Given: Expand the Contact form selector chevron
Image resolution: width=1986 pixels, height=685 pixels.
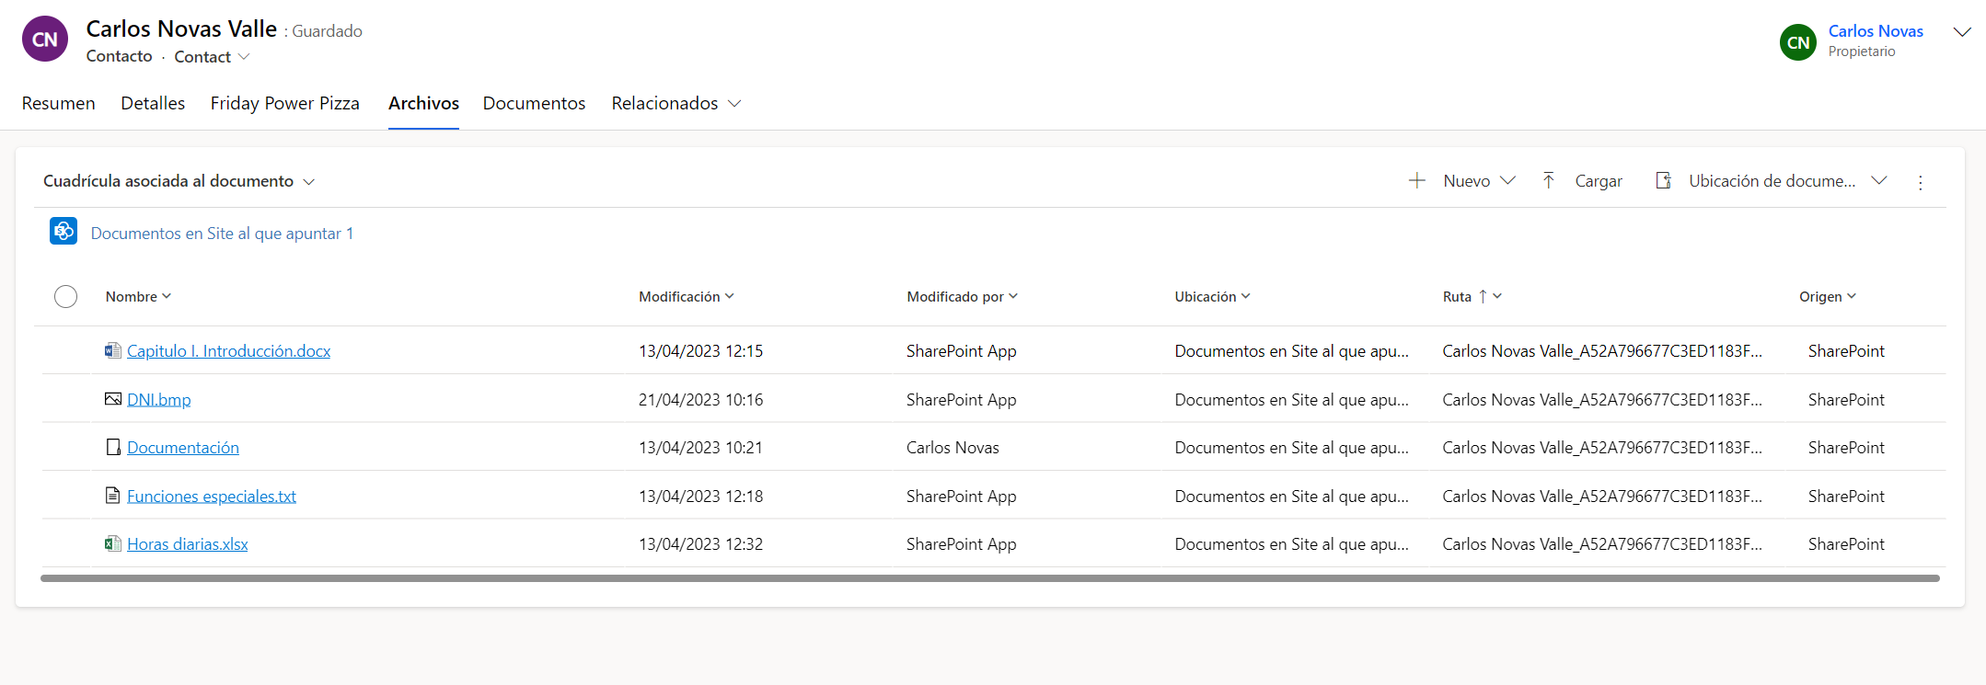Looking at the screenshot, I should (x=244, y=57).
